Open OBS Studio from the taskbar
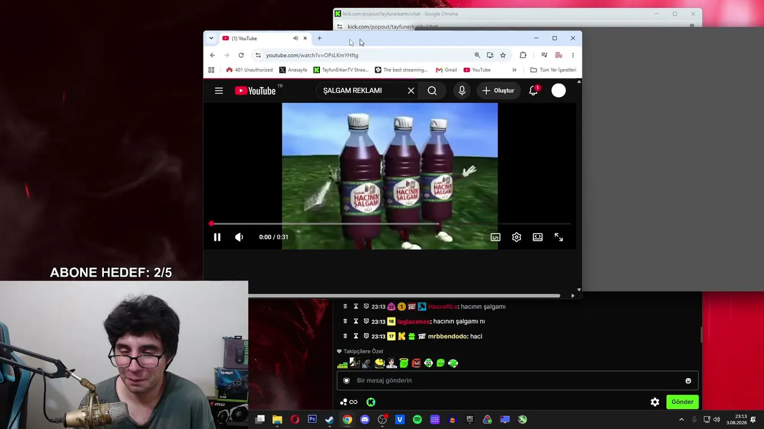 (383, 419)
